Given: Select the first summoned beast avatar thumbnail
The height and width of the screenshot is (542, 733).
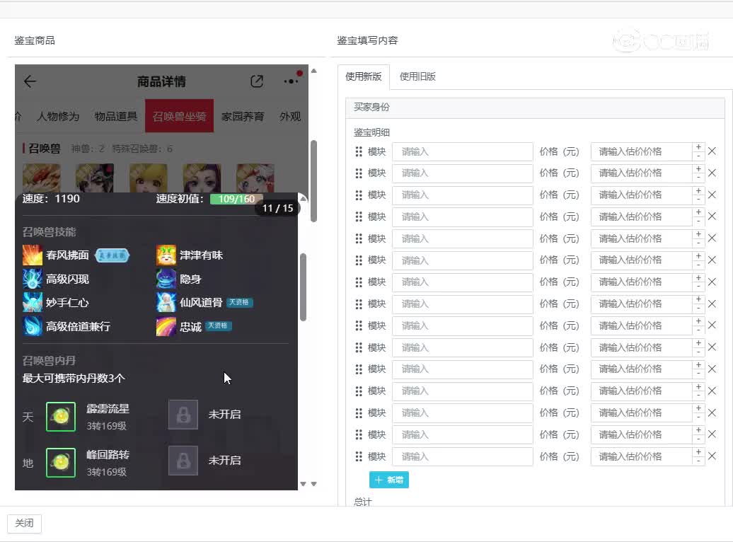Looking at the screenshot, I should pos(42,178).
